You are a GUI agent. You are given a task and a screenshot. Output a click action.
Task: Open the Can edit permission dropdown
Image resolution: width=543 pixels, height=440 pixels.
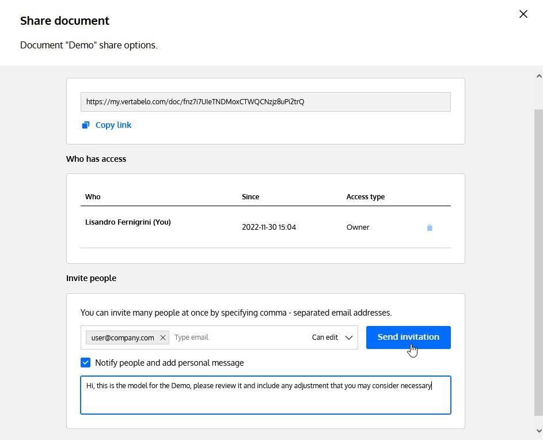332,337
